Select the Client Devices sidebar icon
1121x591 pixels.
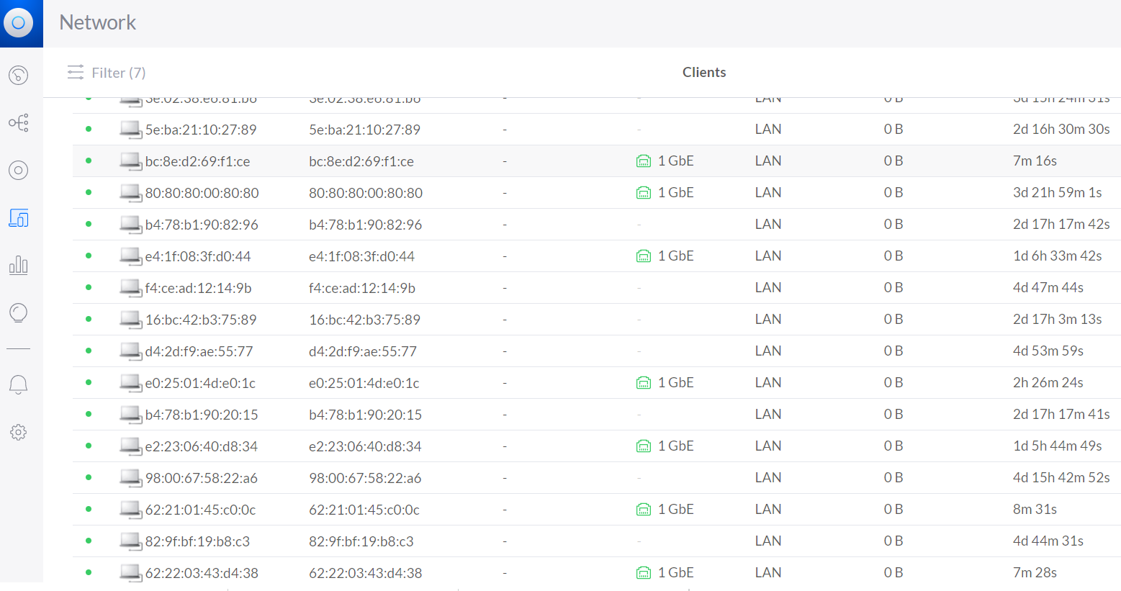[x=19, y=218]
